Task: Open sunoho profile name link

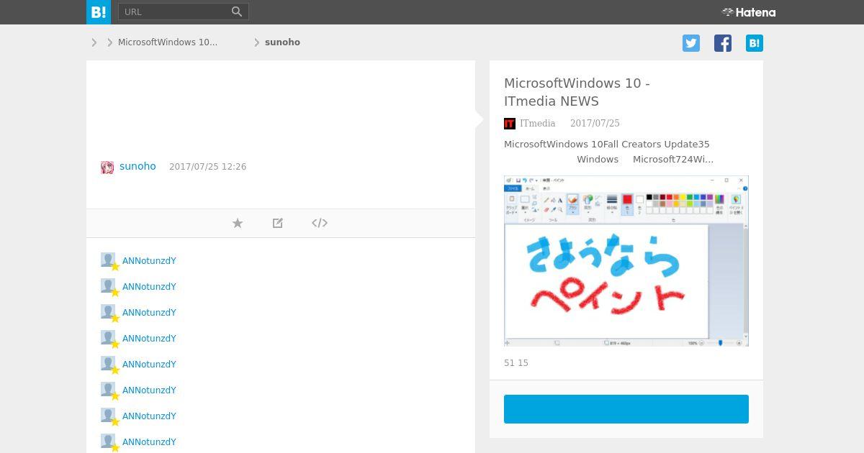Action: [x=138, y=166]
